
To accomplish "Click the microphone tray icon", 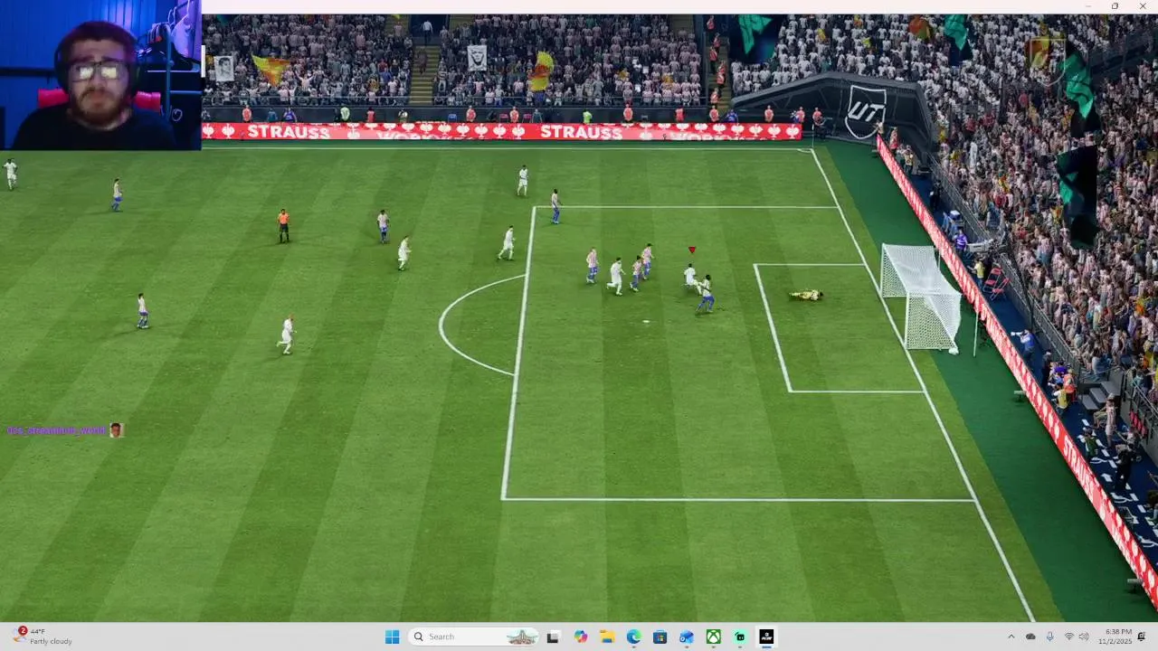I will [1049, 637].
